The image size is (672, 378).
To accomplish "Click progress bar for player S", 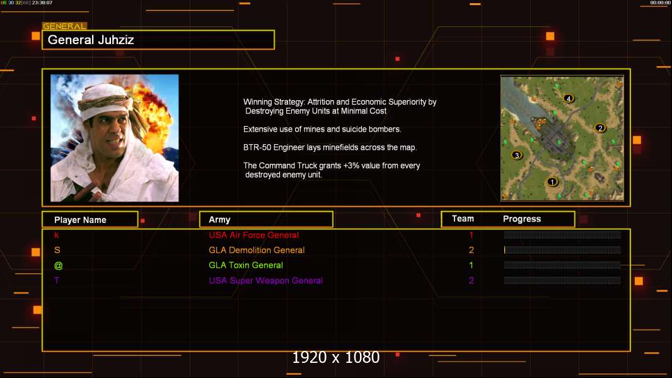I will [x=562, y=250].
